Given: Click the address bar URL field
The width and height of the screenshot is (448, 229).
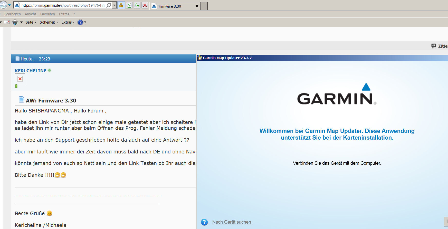Looking at the screenshot, I should (x=63, y=5).
